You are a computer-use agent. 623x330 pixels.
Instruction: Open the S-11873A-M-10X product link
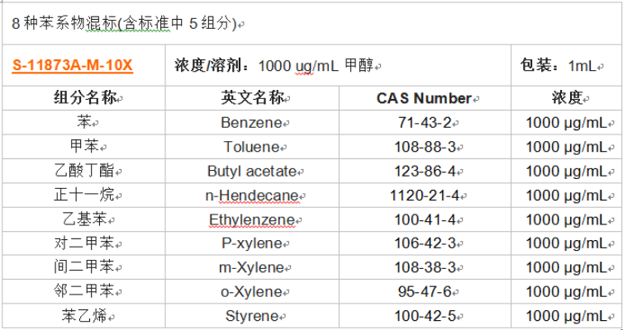[x=72, y=64]
